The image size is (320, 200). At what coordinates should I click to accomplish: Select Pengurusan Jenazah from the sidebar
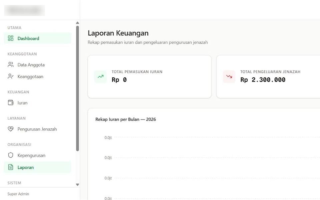(x=38, y=129)
